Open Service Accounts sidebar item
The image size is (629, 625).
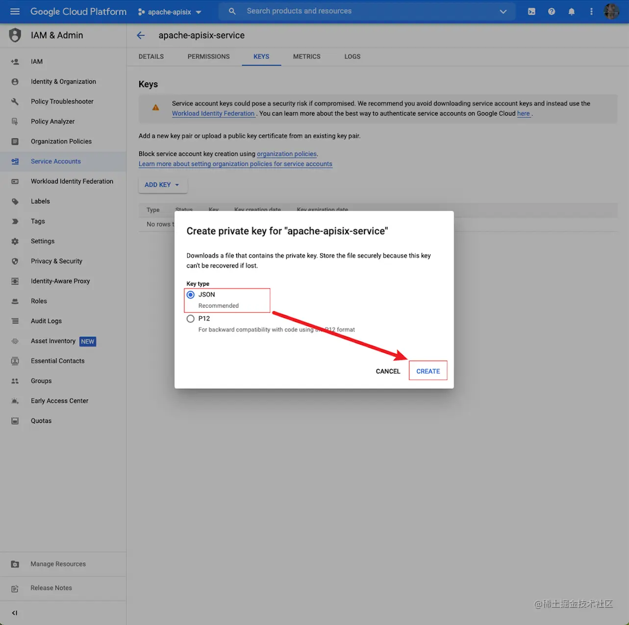(x=63, y=161)
